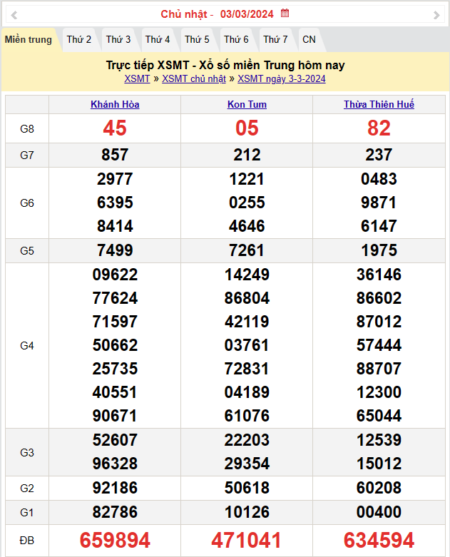Viewport: 450px width, 557px height.
Task: Click Khánh Hòa special prize 659894
Action: click(x=115, y=540)
